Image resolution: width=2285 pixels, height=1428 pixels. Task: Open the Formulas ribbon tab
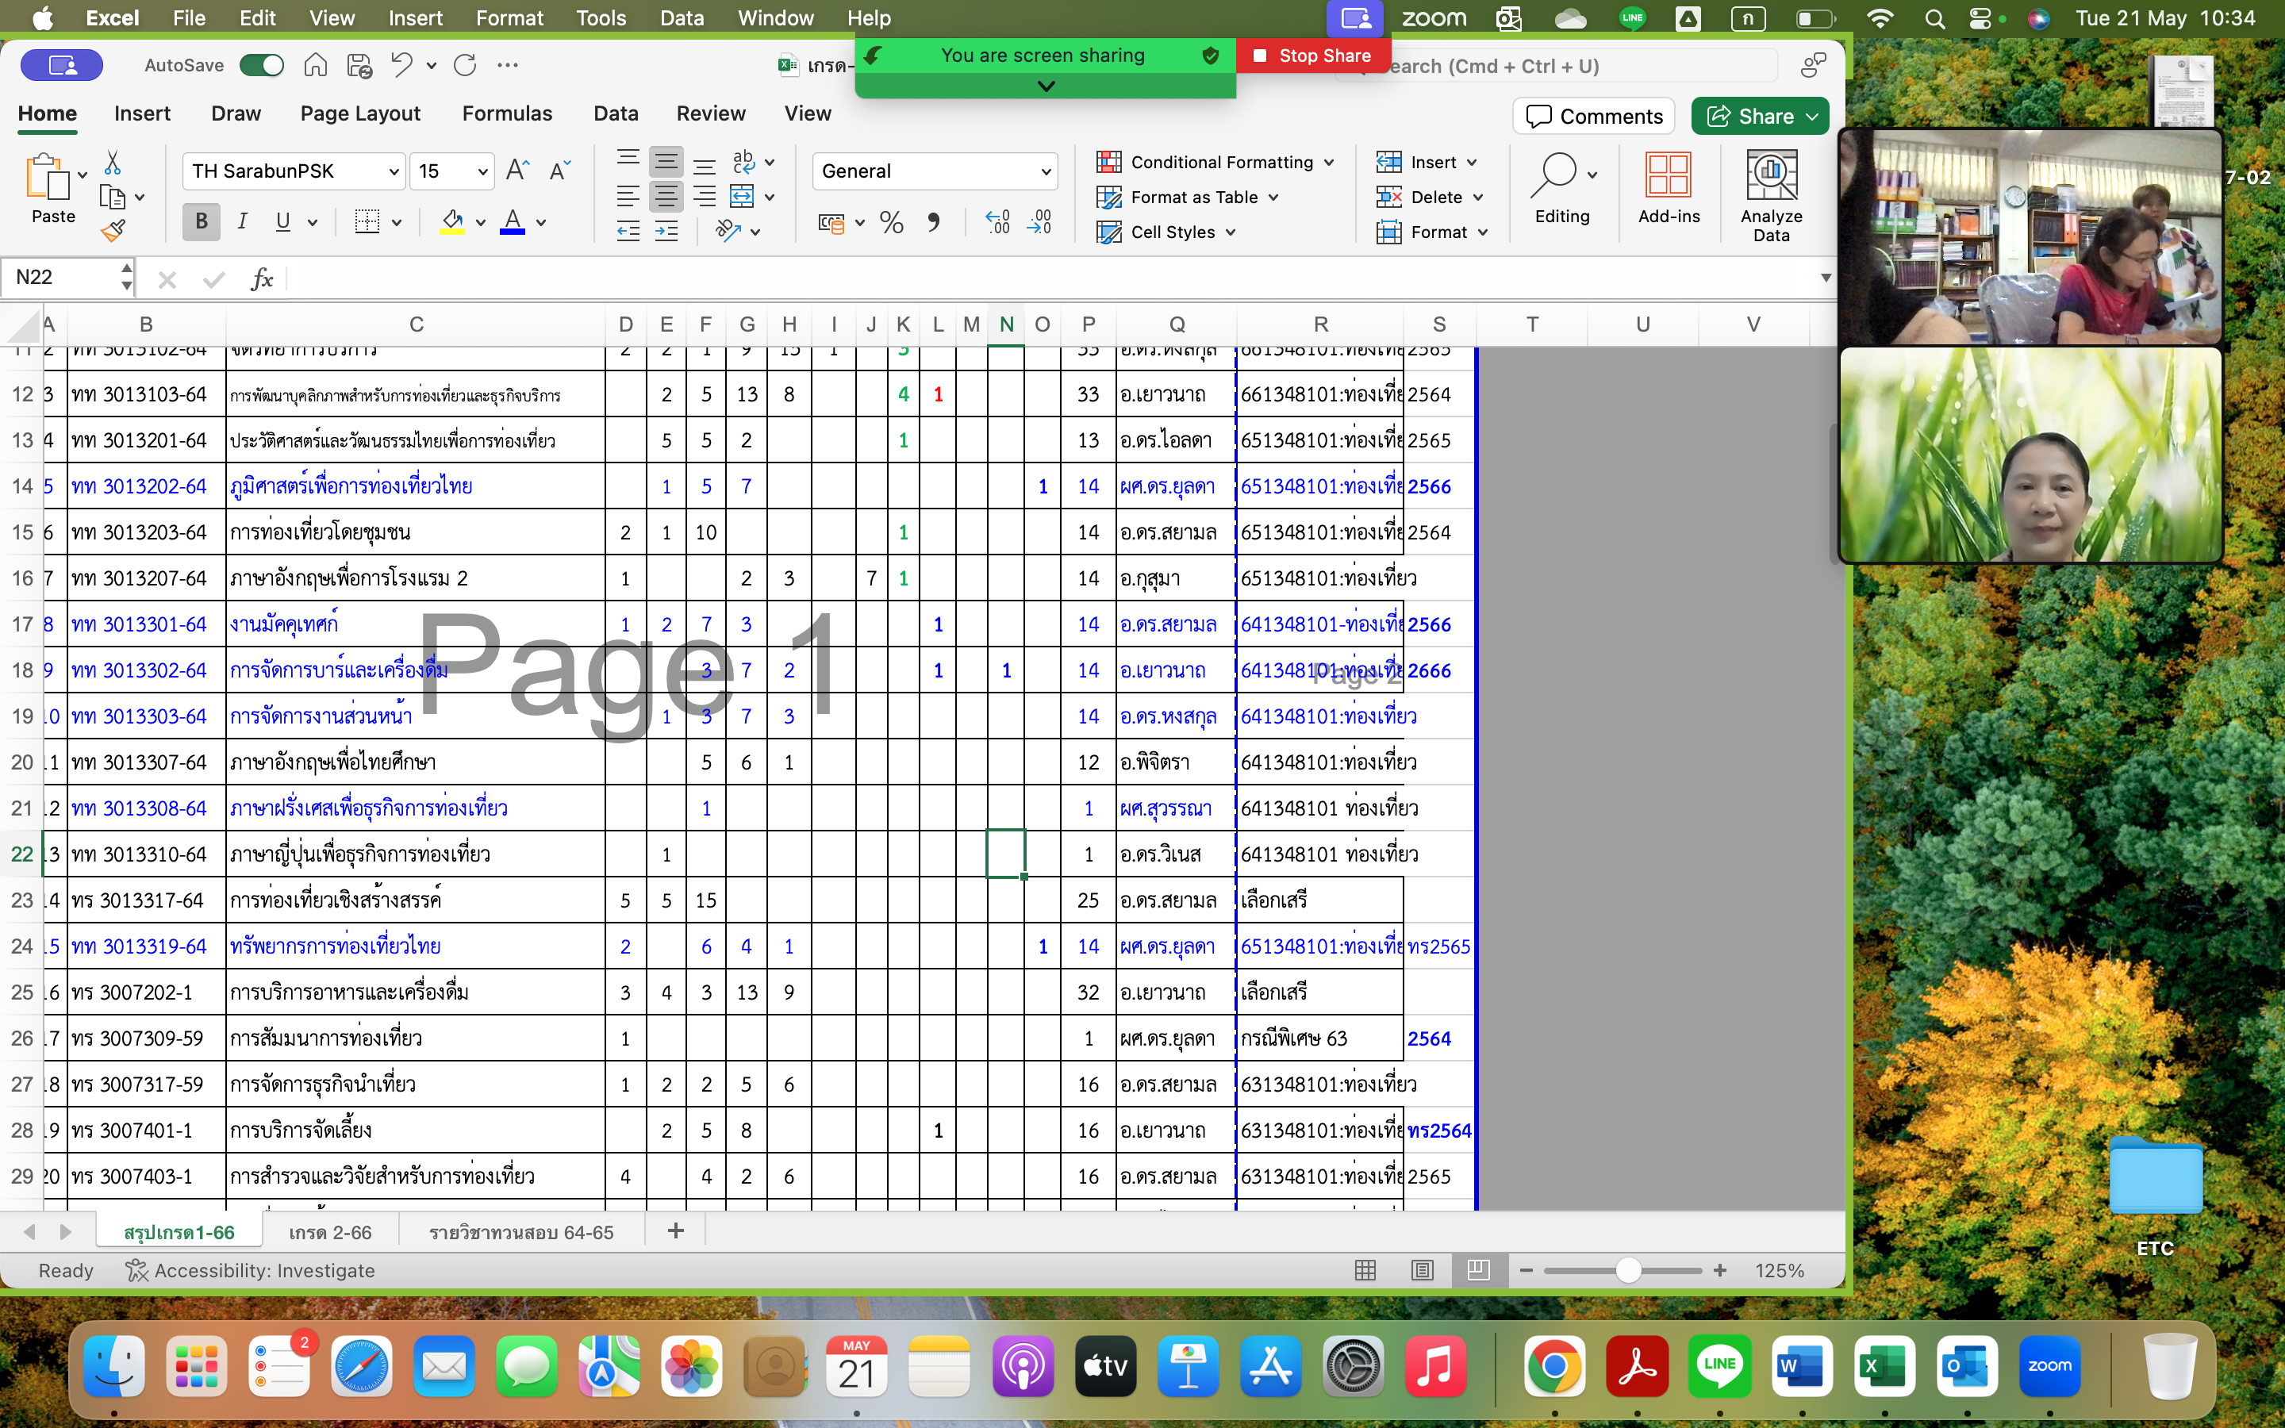[507, 113]
